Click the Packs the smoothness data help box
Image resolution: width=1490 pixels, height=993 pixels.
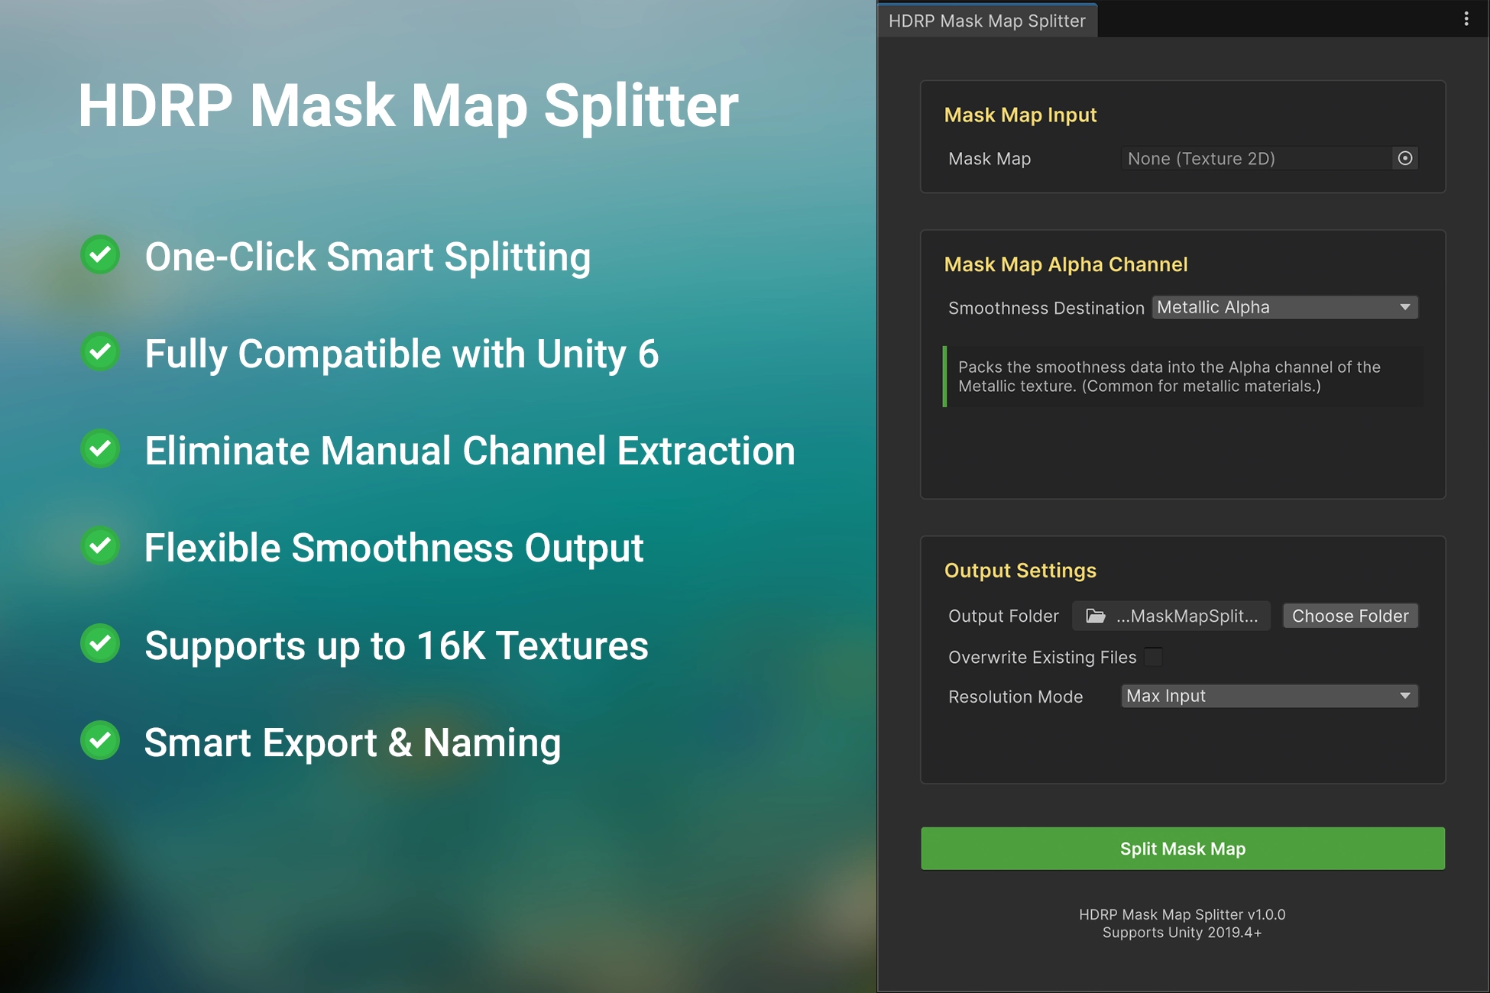coord(1182,377)
